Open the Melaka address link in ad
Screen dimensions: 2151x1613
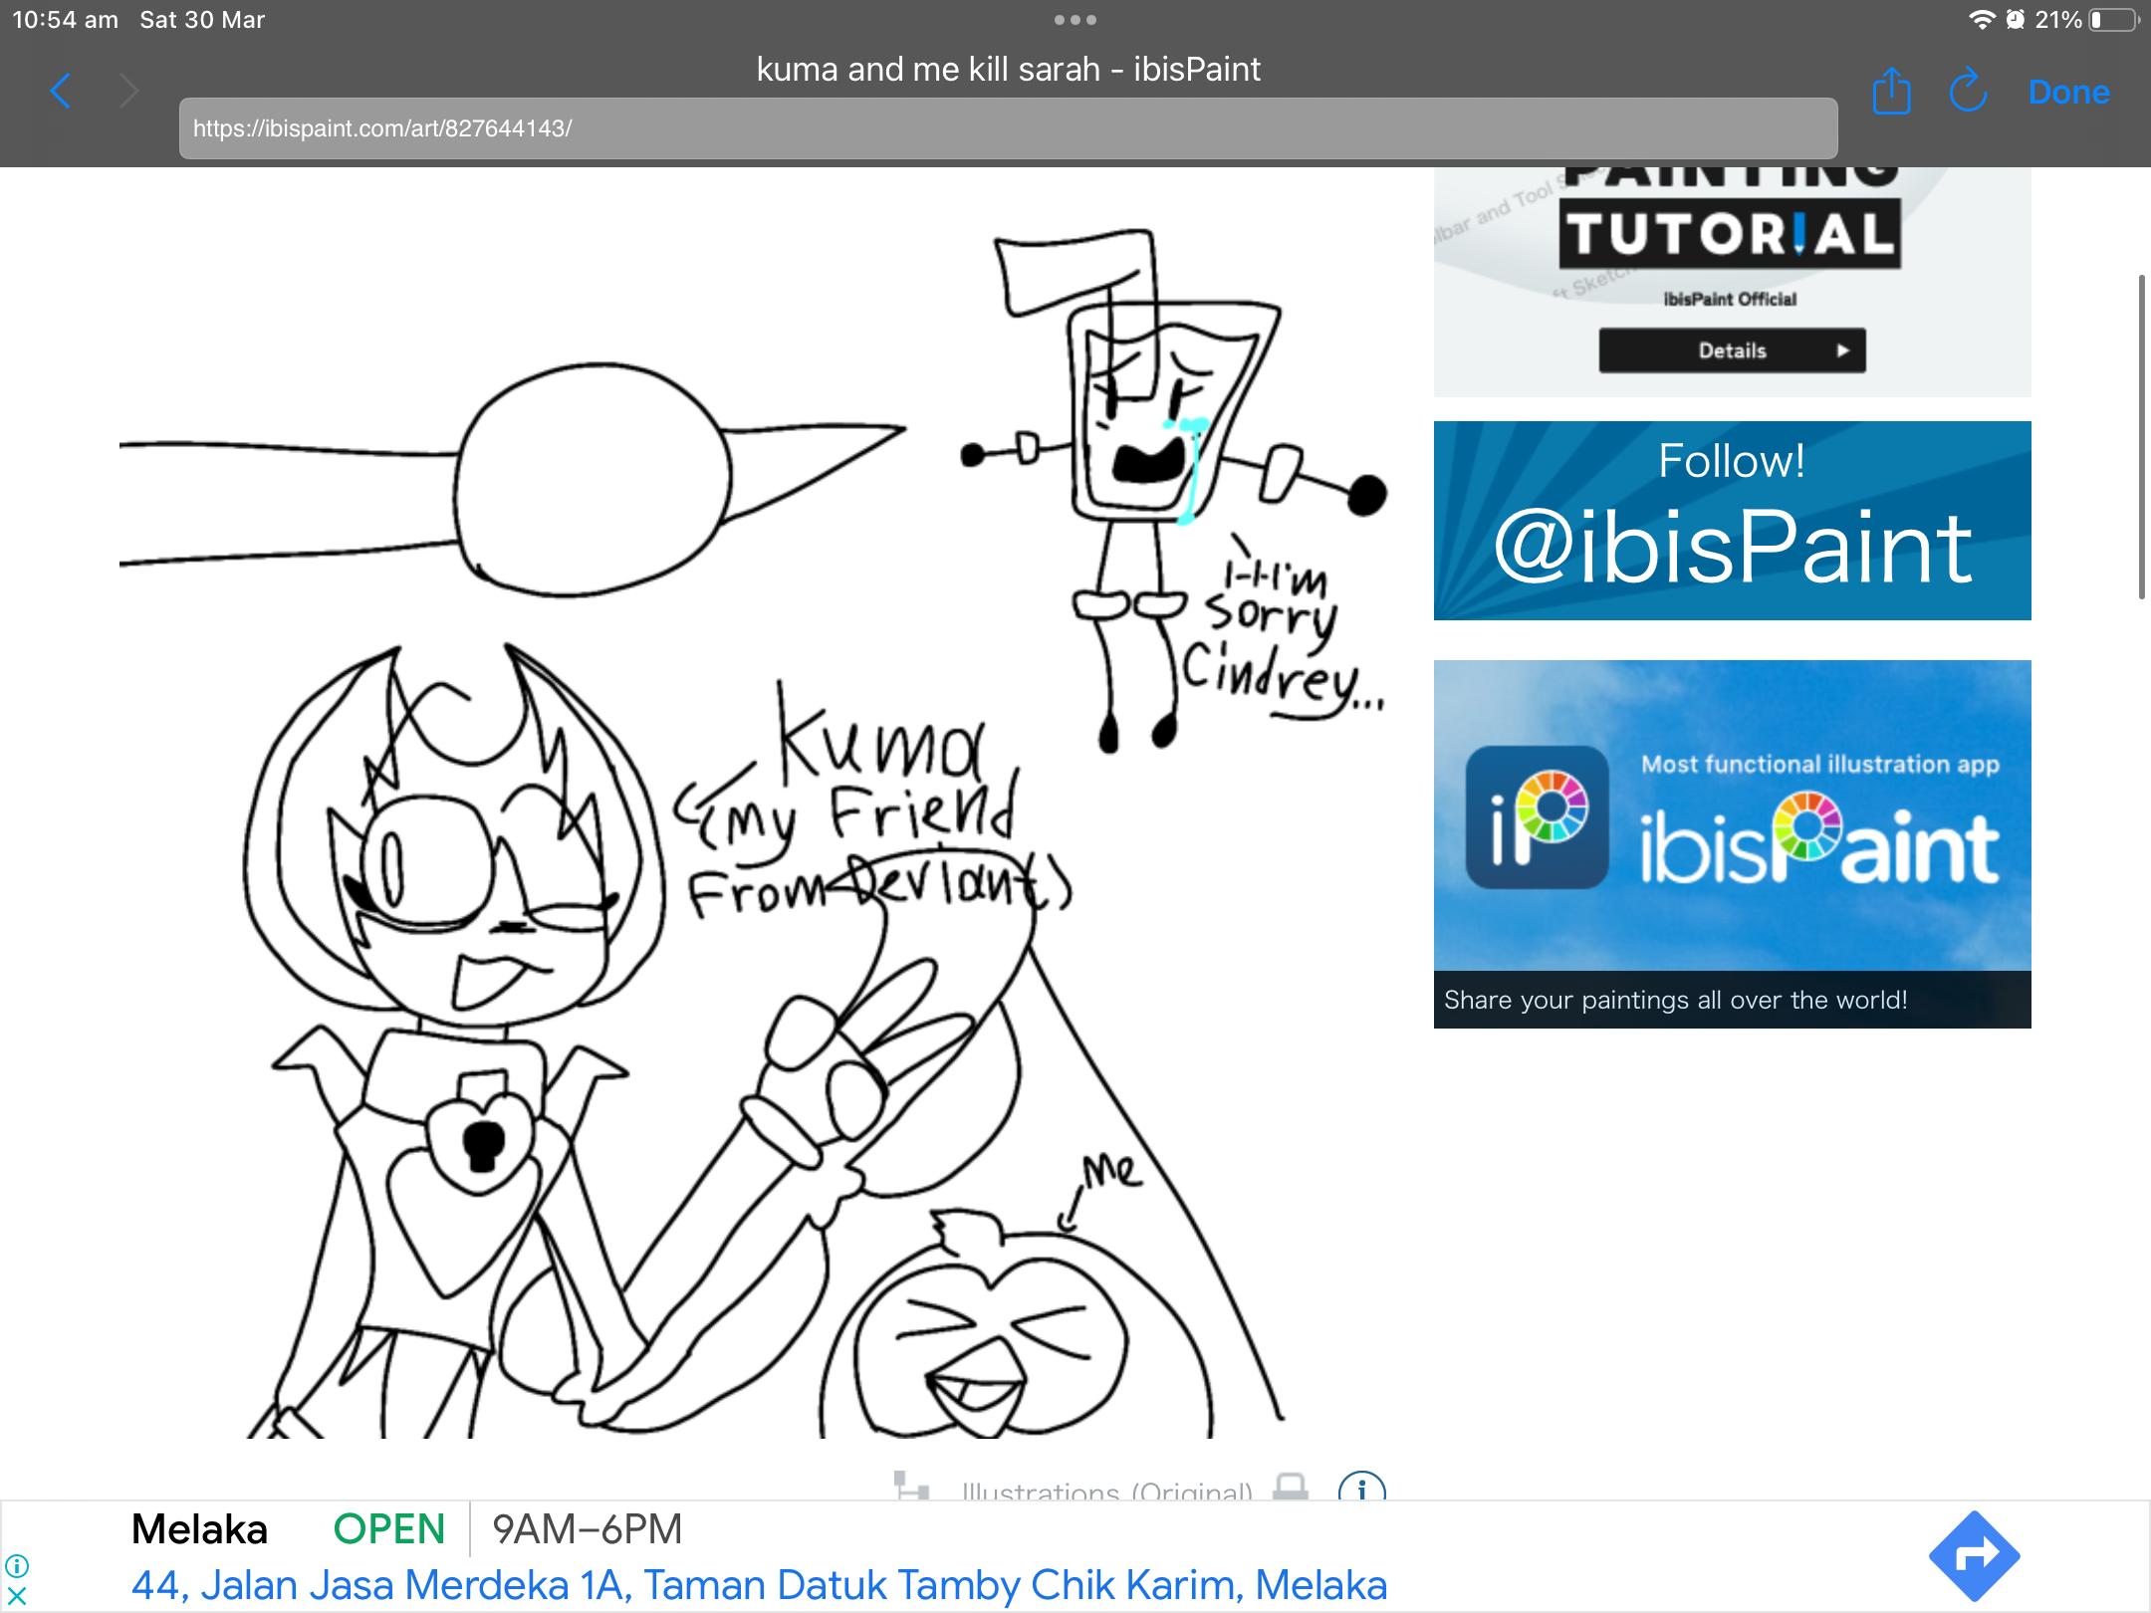point(759,1585)
